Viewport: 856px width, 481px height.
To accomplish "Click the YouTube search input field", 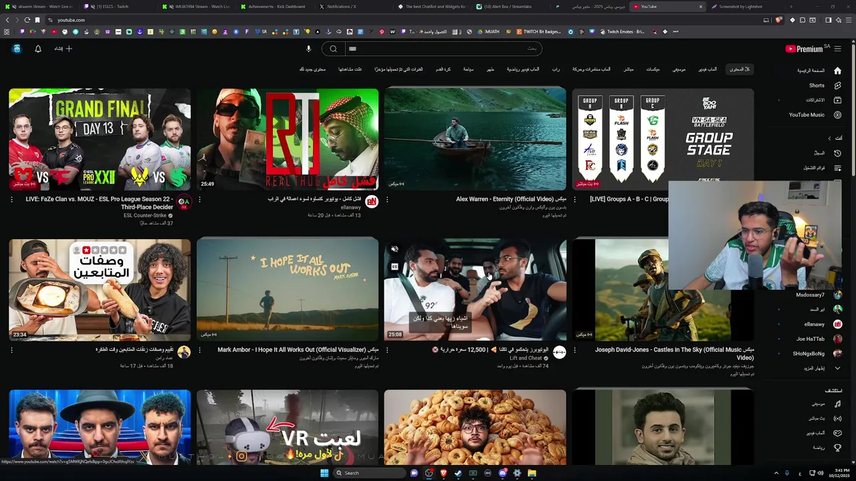I will click(x=443, y=49).
